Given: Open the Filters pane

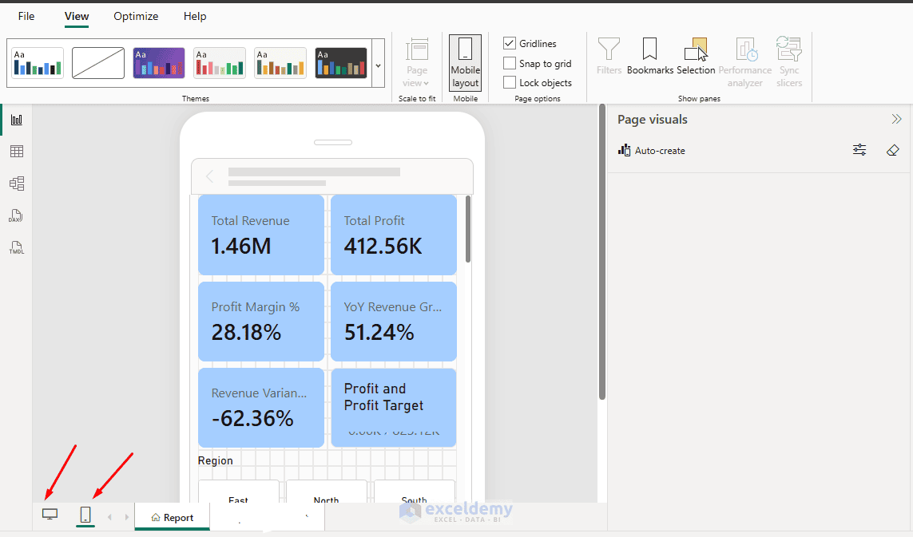Looking at the screenshot, I should (609, 57).
